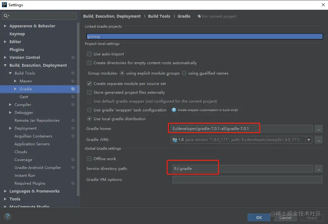This screenshot has height=224, width=328.
Task: Click the project-level icon next to Gant
Action: 73,97
